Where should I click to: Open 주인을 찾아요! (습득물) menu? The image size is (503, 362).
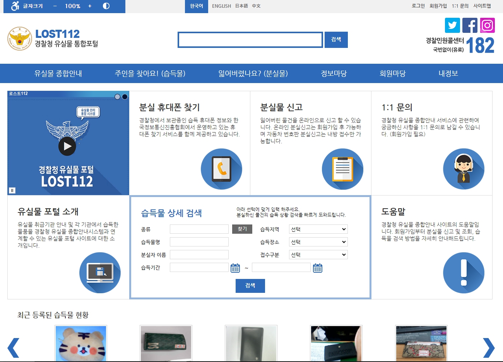click(x=150, y=73)
